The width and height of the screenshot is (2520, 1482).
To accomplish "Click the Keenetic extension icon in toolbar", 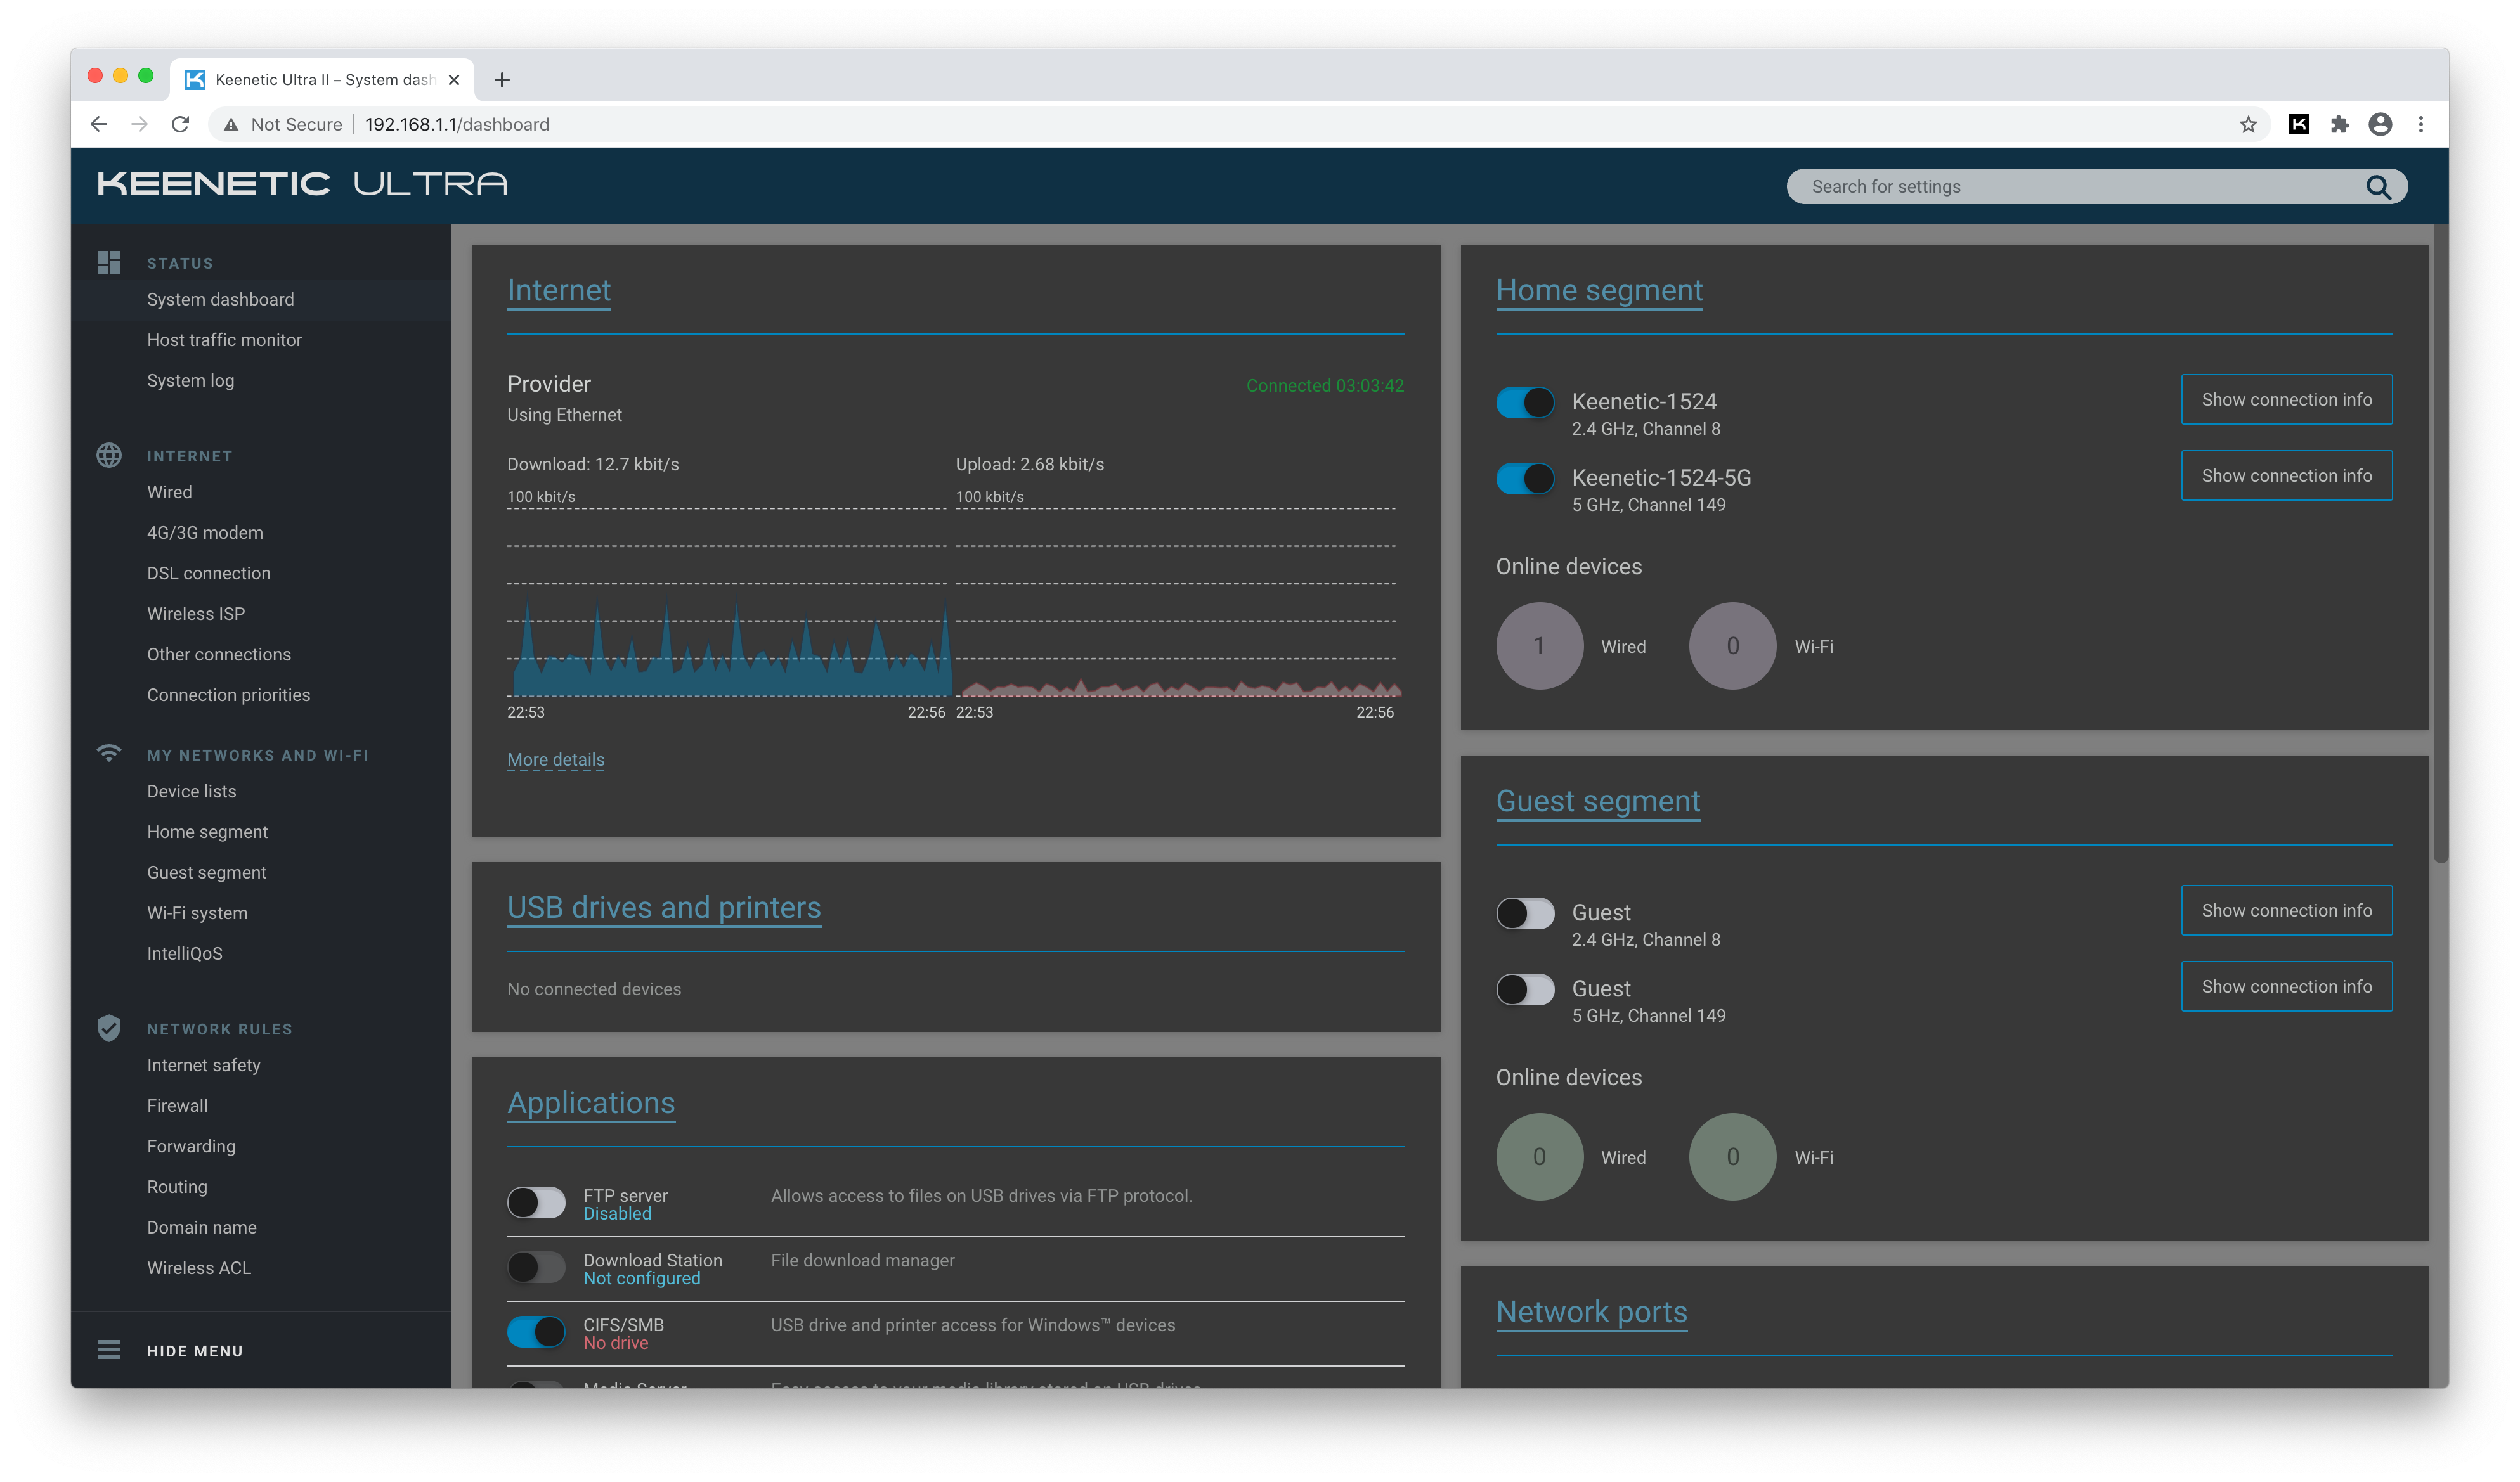I will [2299, 124].
